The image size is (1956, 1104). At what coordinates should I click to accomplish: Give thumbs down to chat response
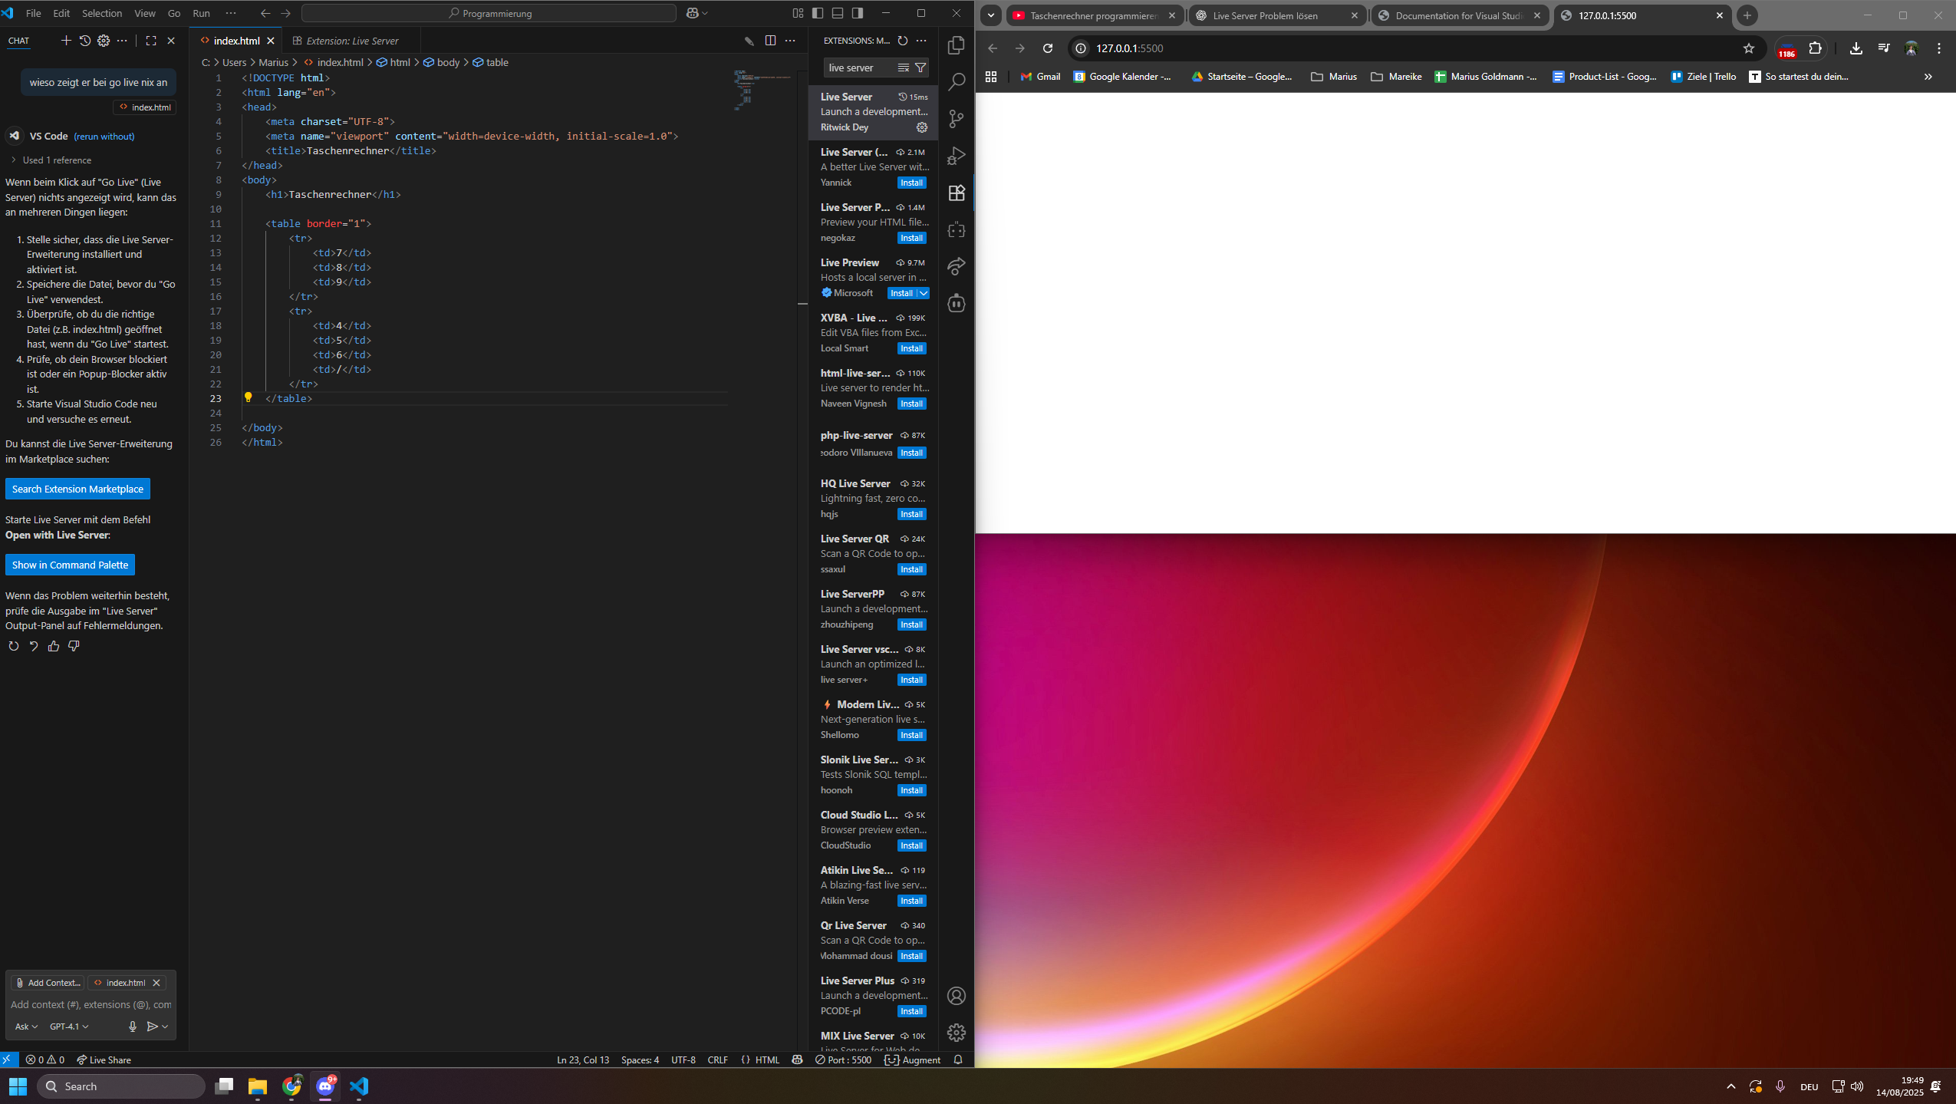[74, 646]
